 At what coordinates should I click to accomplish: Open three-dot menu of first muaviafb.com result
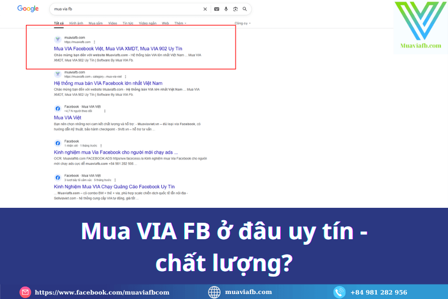(95, 42)
